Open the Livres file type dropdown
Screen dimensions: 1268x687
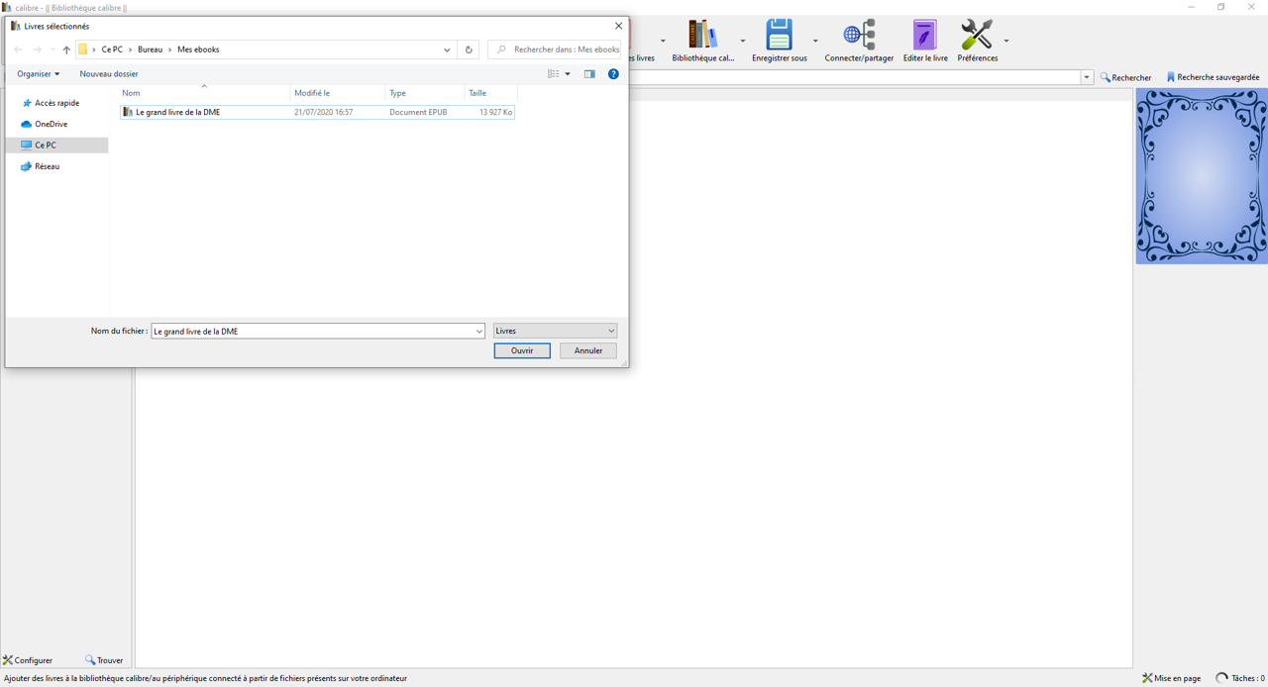point(555,331)
